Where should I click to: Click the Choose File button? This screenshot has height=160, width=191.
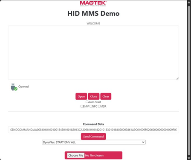(76, 155)
